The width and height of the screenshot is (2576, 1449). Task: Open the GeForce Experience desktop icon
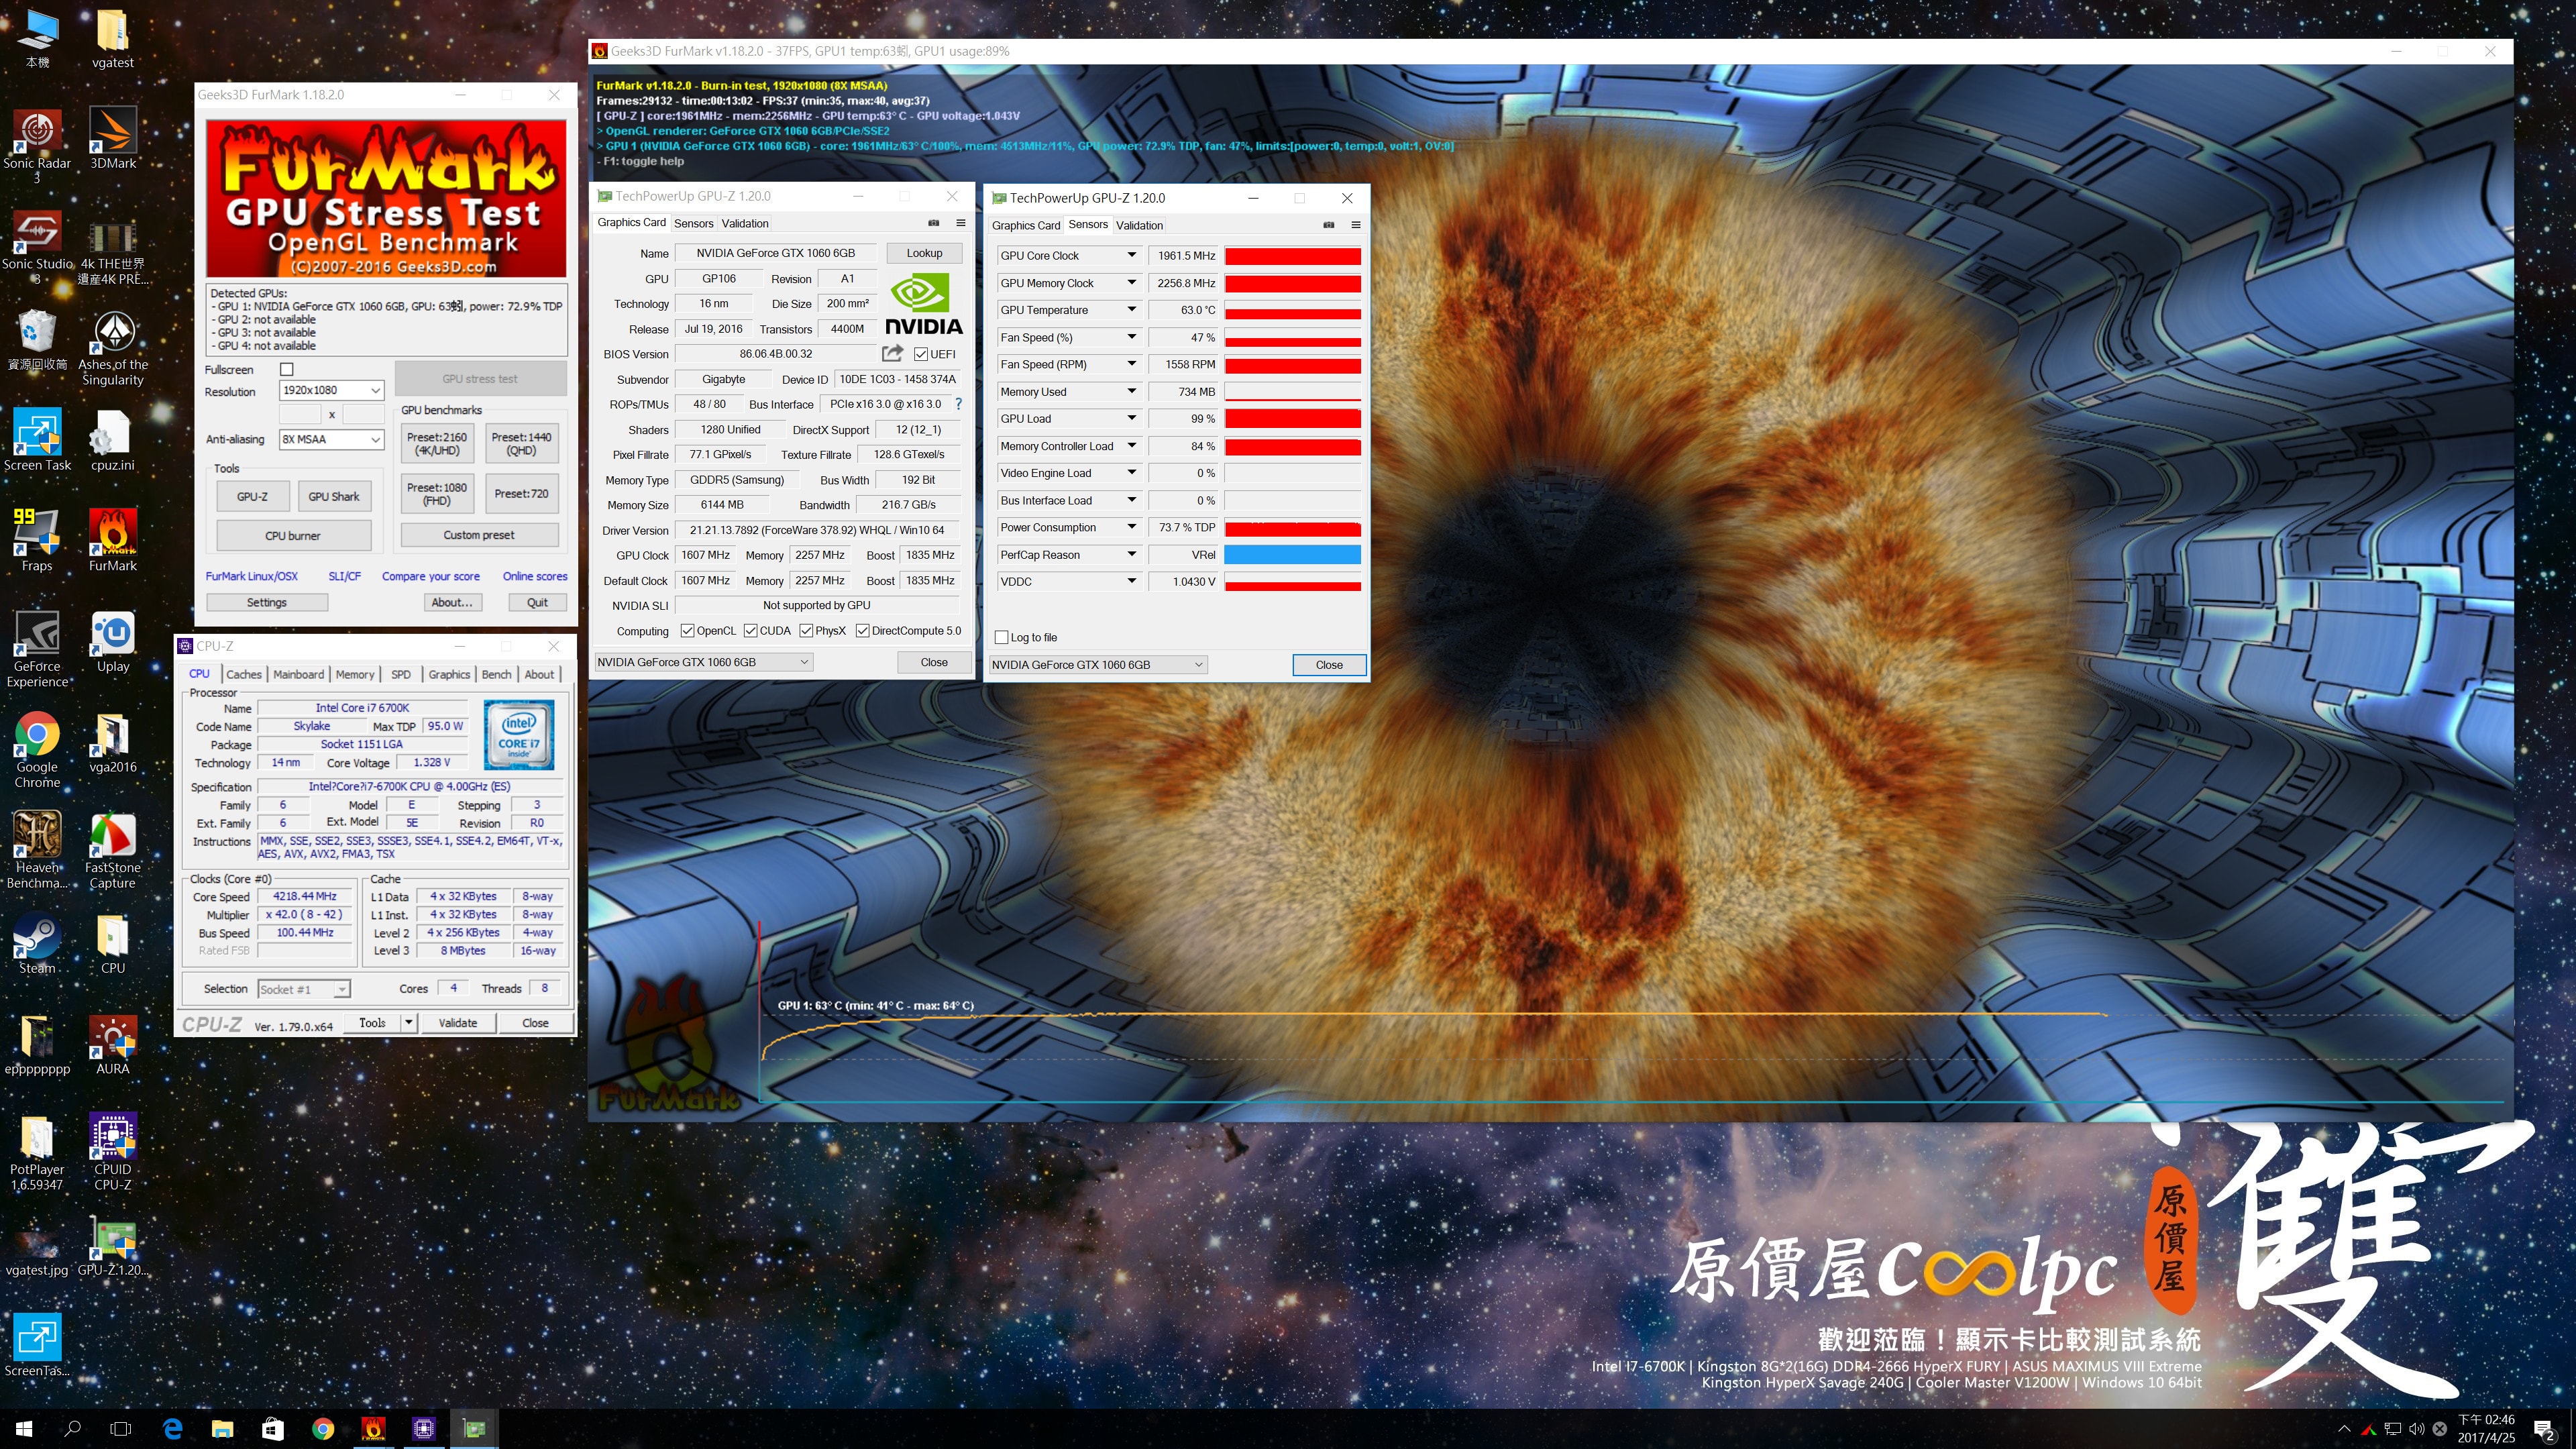(37, 649)
